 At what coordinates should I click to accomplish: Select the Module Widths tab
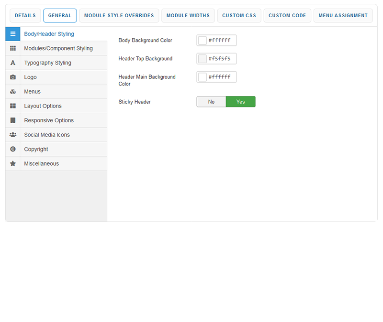[188, 15]
